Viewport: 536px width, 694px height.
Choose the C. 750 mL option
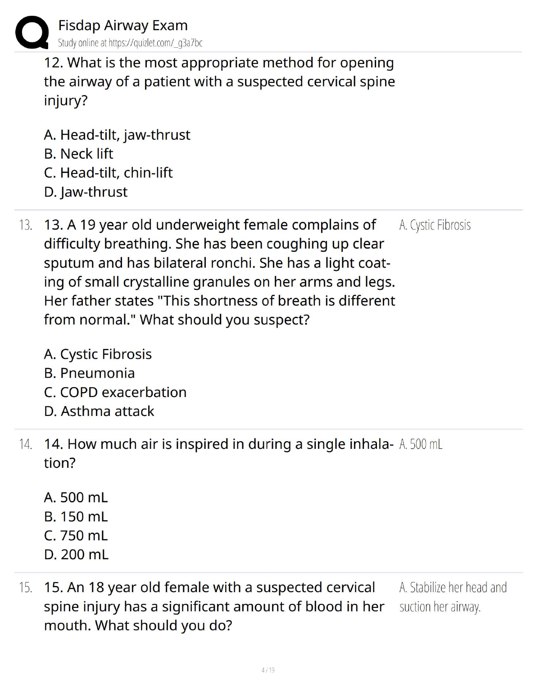pos(76,535)
